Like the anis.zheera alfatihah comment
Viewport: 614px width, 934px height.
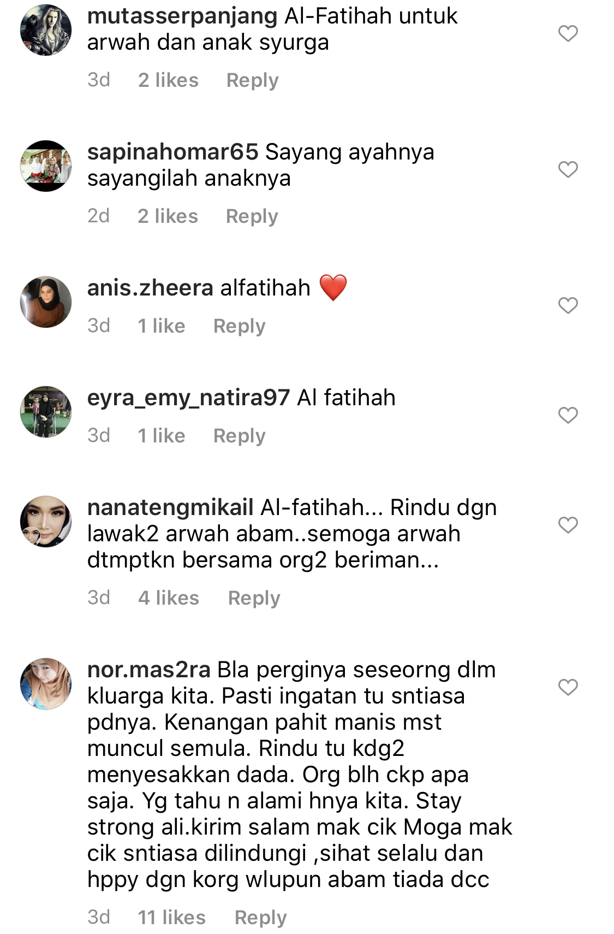(568, 305)
